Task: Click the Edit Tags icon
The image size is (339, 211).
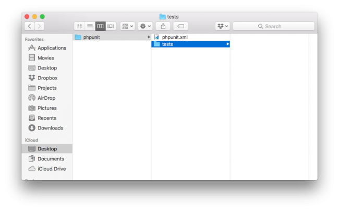Action: click(x=180, y=26)
